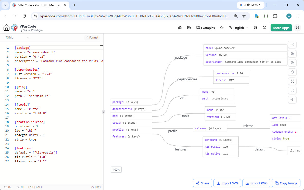The height and width of the screenshot is (190, 304).
Task: Select the package: {3 keys} node row
Action: (x=131, y=102)
